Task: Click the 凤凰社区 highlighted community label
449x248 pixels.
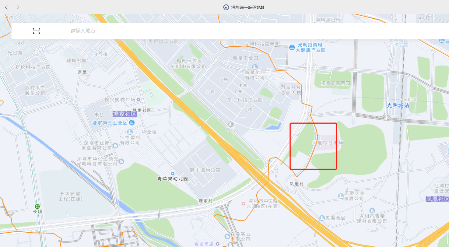Action: pyautogui.click(x=437, y=199)
